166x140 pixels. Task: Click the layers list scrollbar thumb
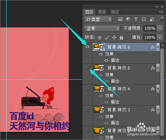[162, 92]
